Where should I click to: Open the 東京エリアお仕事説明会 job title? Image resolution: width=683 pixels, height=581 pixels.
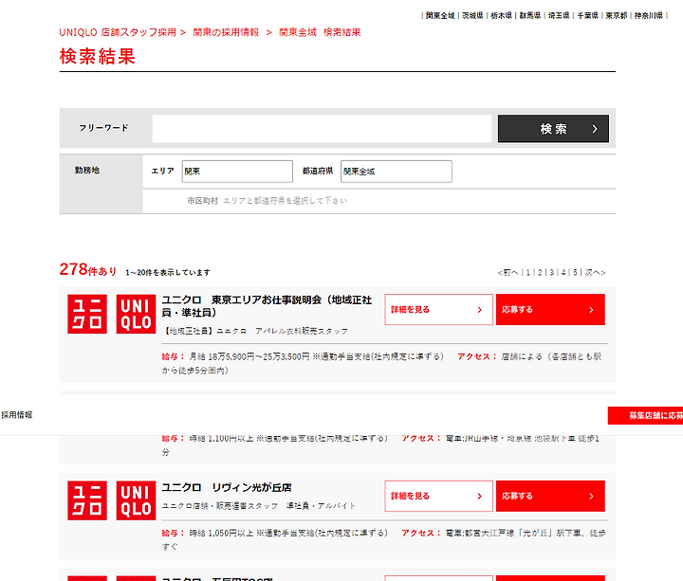click(x=267, y=306)
